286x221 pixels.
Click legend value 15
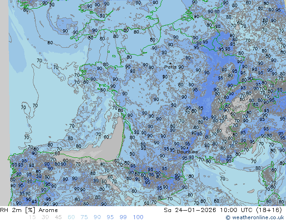(32, 217)
